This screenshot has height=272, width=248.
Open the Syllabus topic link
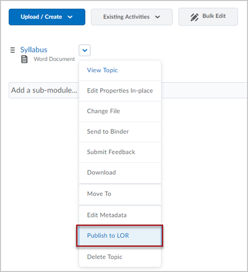point(34,50)
